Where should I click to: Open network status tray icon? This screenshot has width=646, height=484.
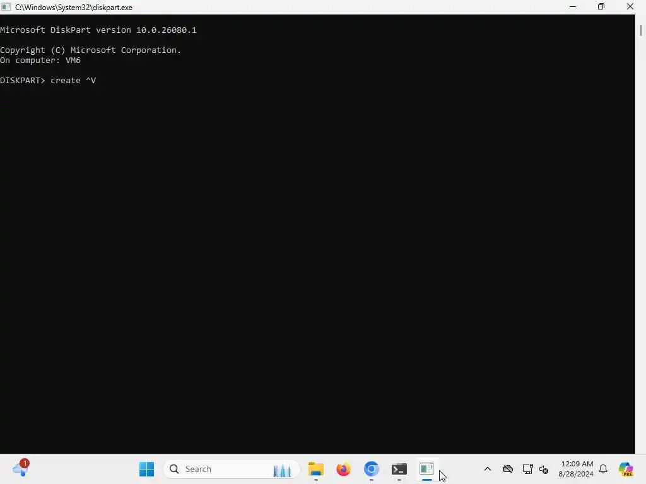point(527,469)
